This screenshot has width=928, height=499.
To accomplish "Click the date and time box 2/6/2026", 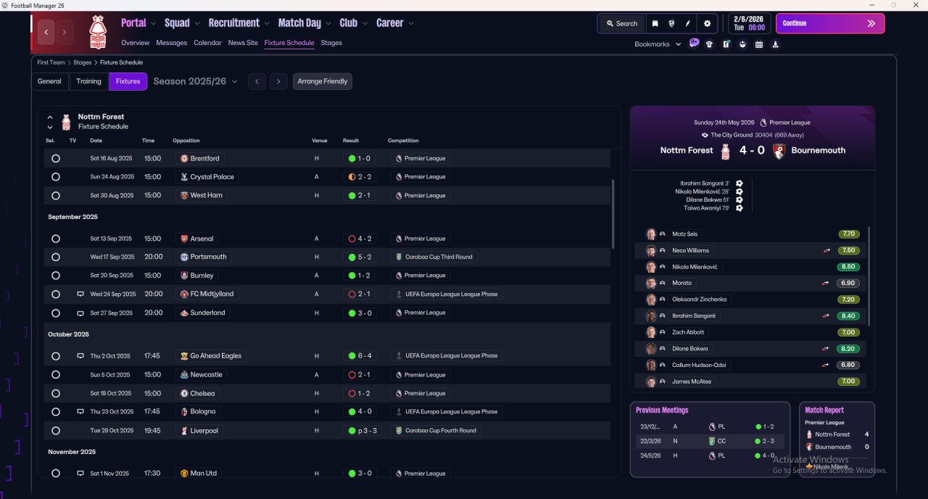I will [750, 23].
